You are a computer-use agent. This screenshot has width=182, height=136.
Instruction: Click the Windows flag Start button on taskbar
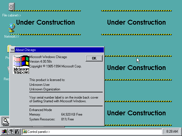click(5, 131)
